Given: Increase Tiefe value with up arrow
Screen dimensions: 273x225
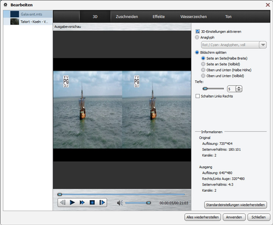Looking at the screenshot, I should pyautogui.click(x=239, y=87).
